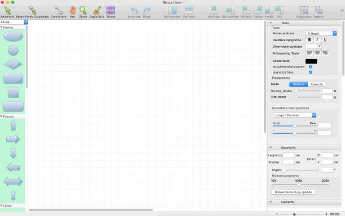Click the align Sinistra icon
Screen dimensions: 345x216
246,10
